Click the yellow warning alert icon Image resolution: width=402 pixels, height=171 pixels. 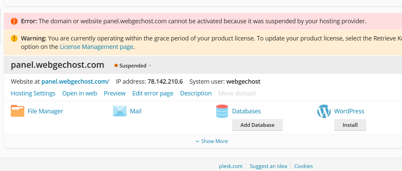tap(14, 39)
